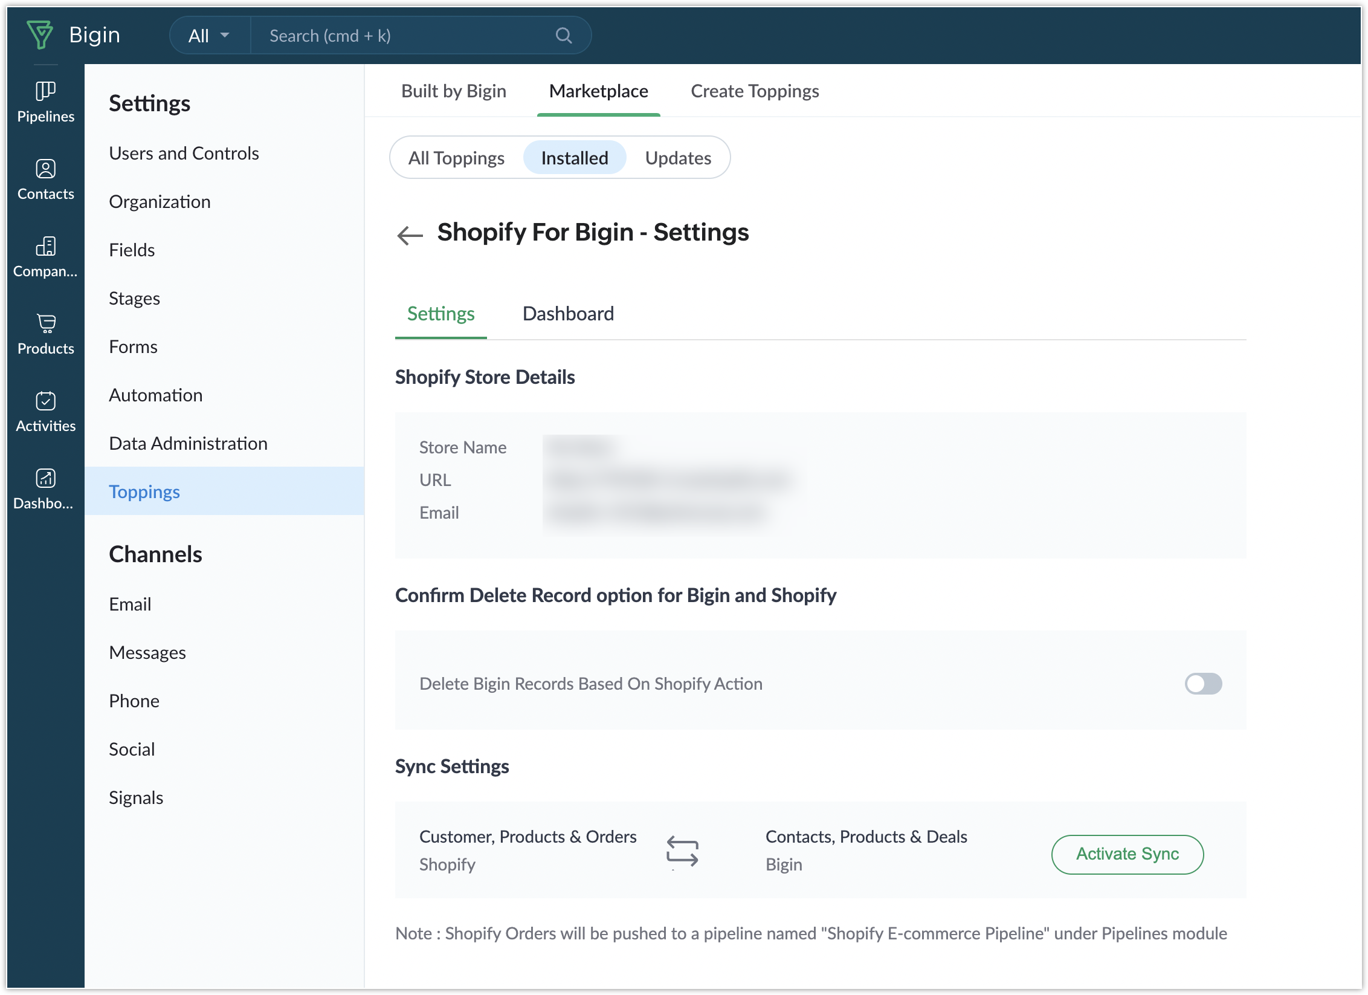Click the back arrow beside Shopify title

(410, 235)
